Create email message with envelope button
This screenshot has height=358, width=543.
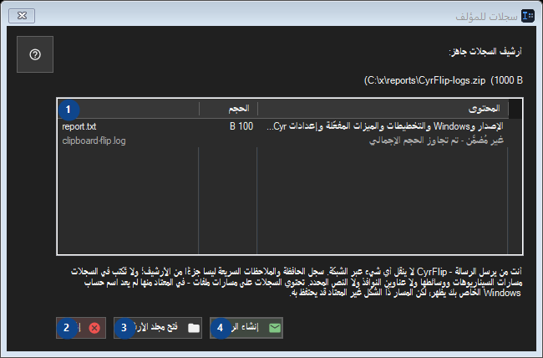point(246,328)
